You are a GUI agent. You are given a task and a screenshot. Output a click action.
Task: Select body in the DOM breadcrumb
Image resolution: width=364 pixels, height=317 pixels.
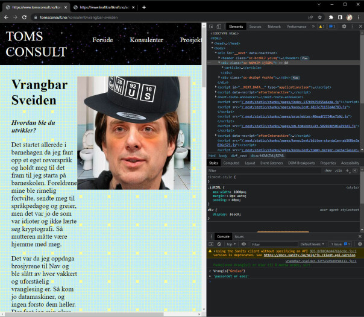tap(223, 155)
